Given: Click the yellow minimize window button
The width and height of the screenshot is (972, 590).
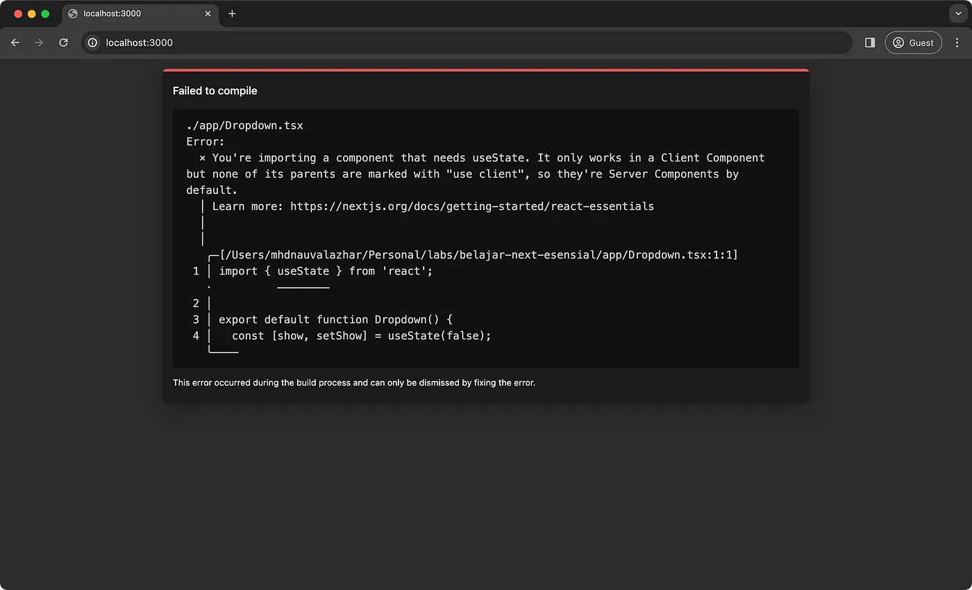Looking at the screenshot, I should pos(31,13).
